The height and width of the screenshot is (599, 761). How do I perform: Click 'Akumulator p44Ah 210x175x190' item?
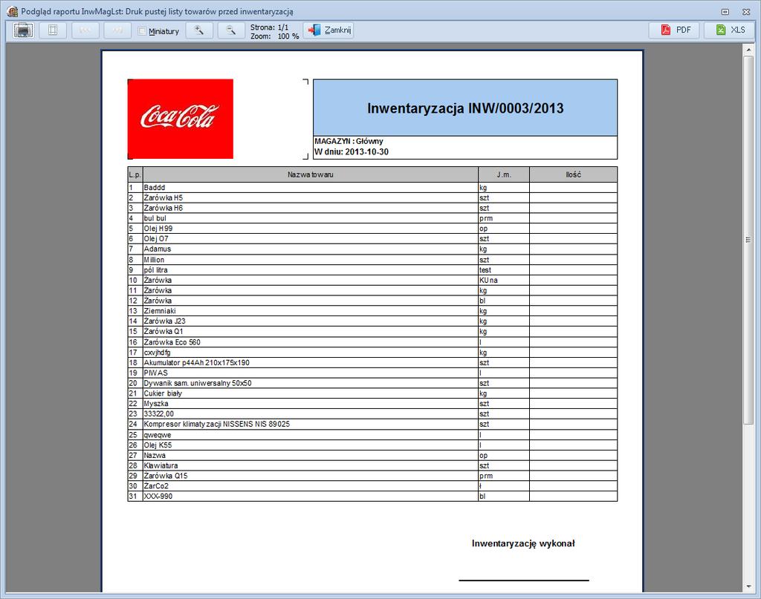[196, 362]
